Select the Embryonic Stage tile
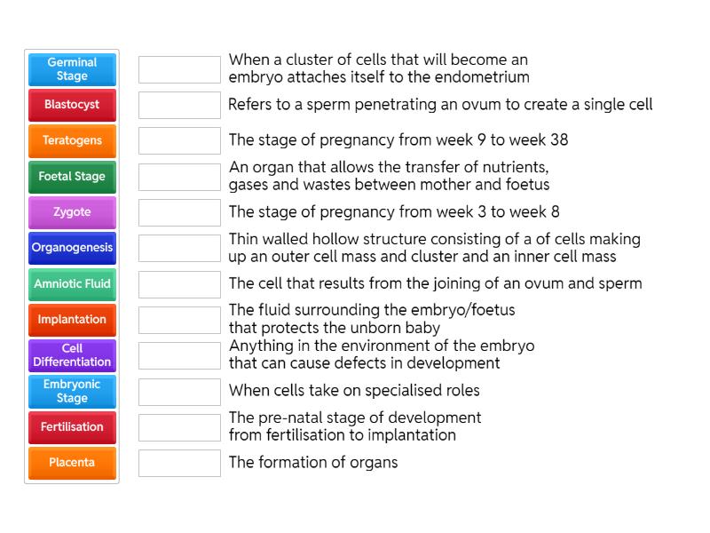 coord(72,391)
